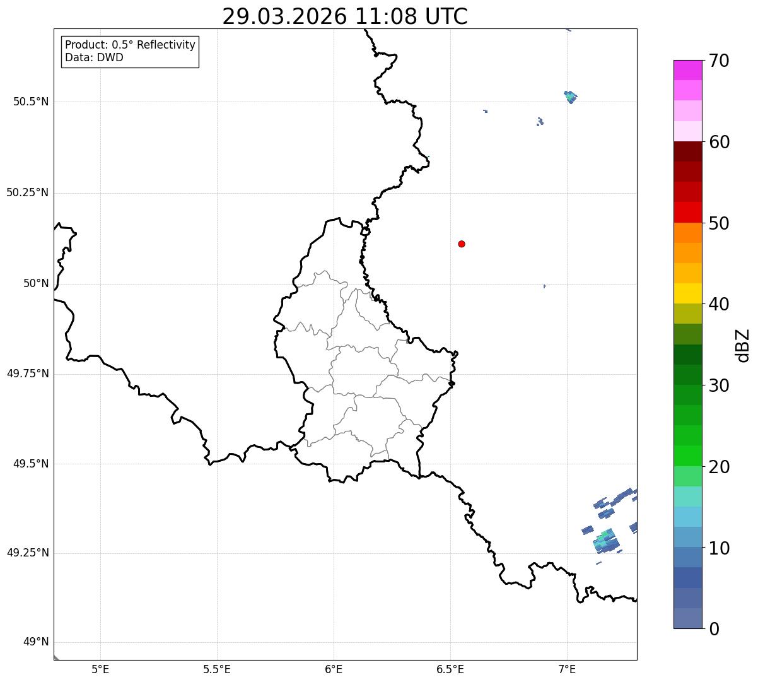Click the dBZ colorbar label
This screenshot has width=758, height=682.
click(x=743, y=344)
